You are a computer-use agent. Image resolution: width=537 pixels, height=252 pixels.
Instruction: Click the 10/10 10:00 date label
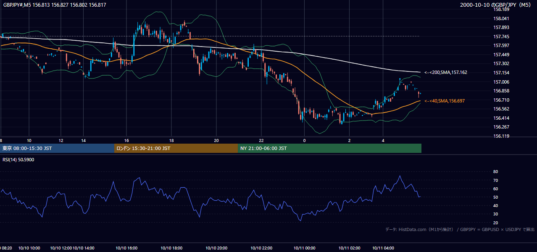coord(29,248)
